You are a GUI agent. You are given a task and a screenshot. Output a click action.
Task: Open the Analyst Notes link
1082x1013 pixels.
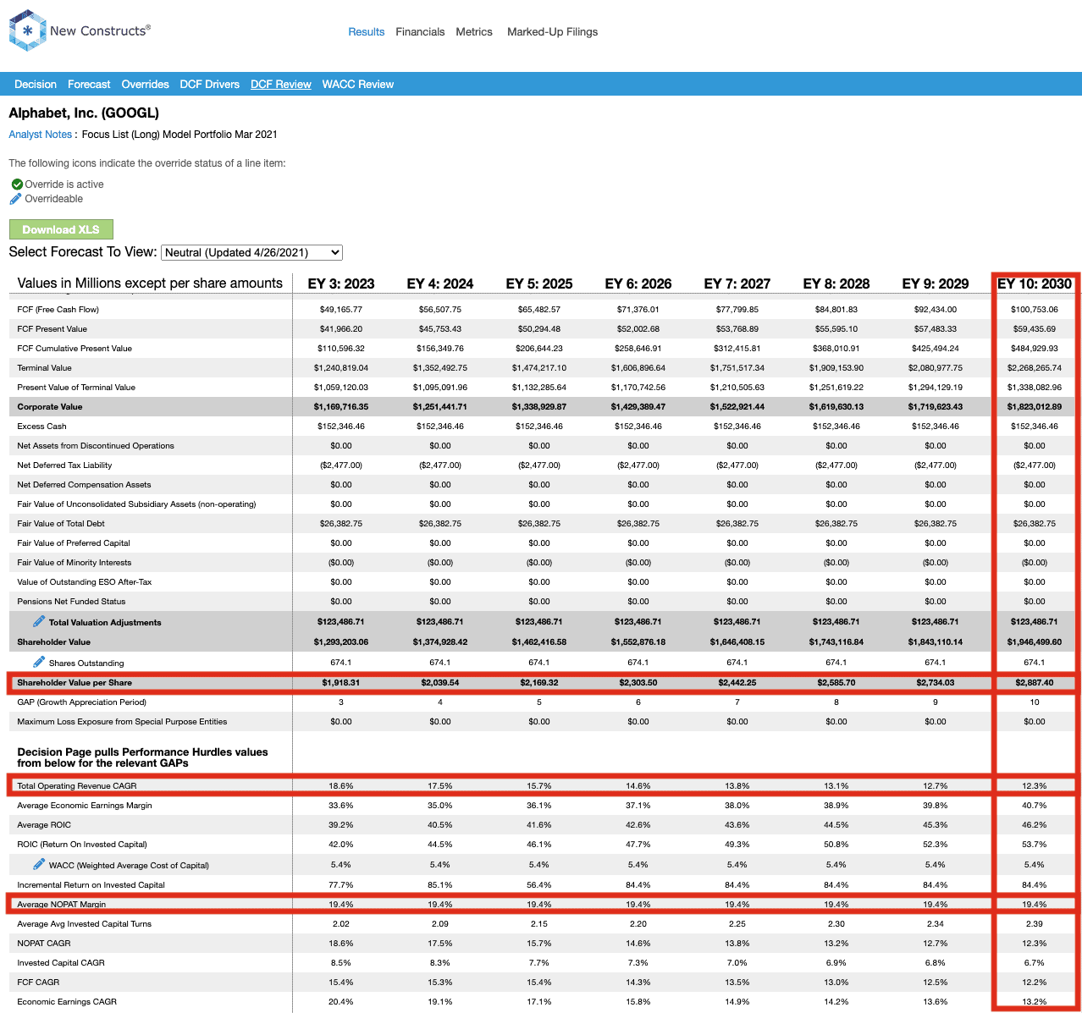(x=40, y=135)
